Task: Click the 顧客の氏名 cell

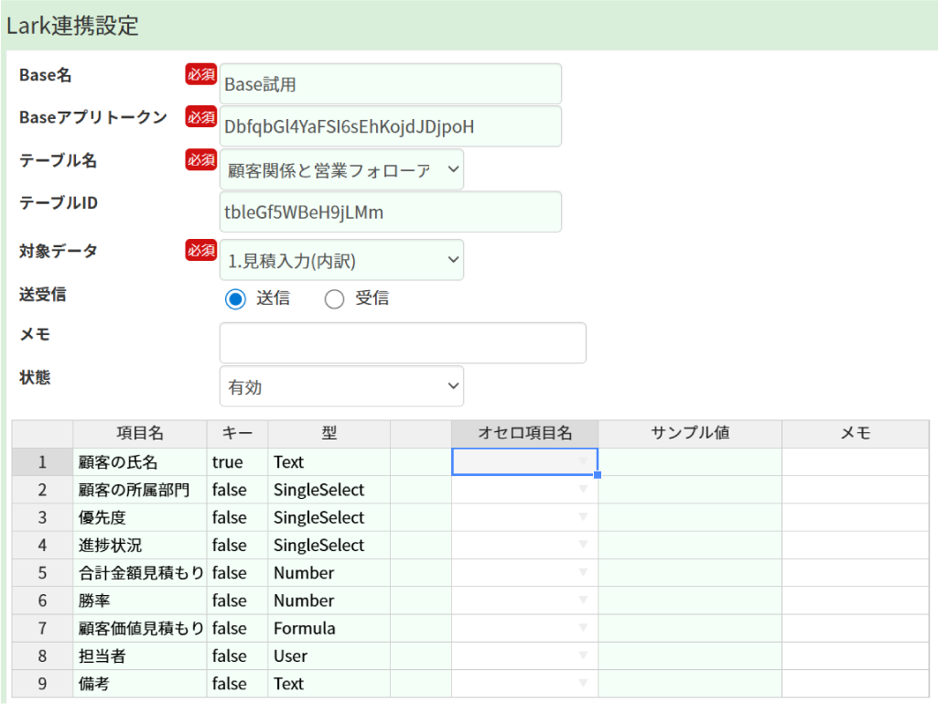Action: (140, 462)
